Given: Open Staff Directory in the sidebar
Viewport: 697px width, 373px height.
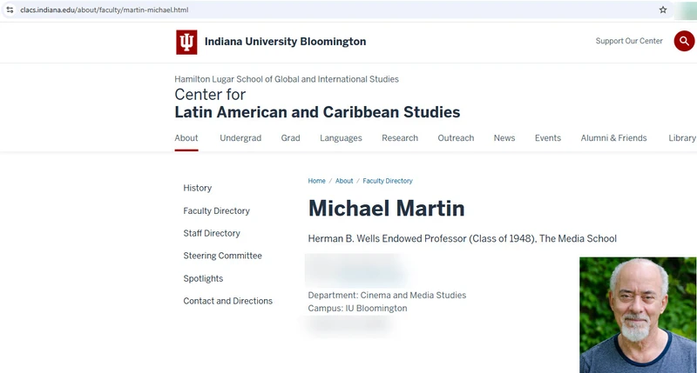Looking at the screenshot, I should click(x=212, y=233).
